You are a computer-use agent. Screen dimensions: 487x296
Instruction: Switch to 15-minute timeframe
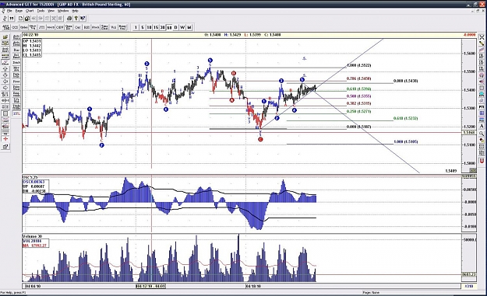point(156,27)
